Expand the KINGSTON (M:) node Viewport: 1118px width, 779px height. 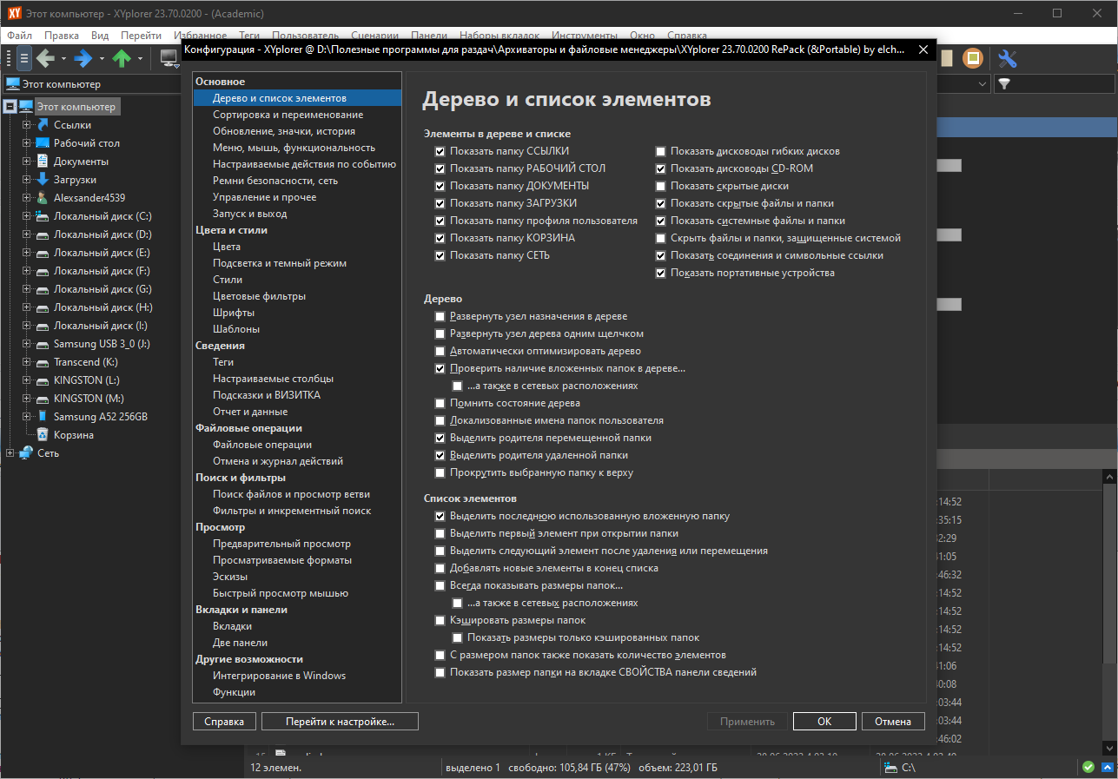point(27,399)
